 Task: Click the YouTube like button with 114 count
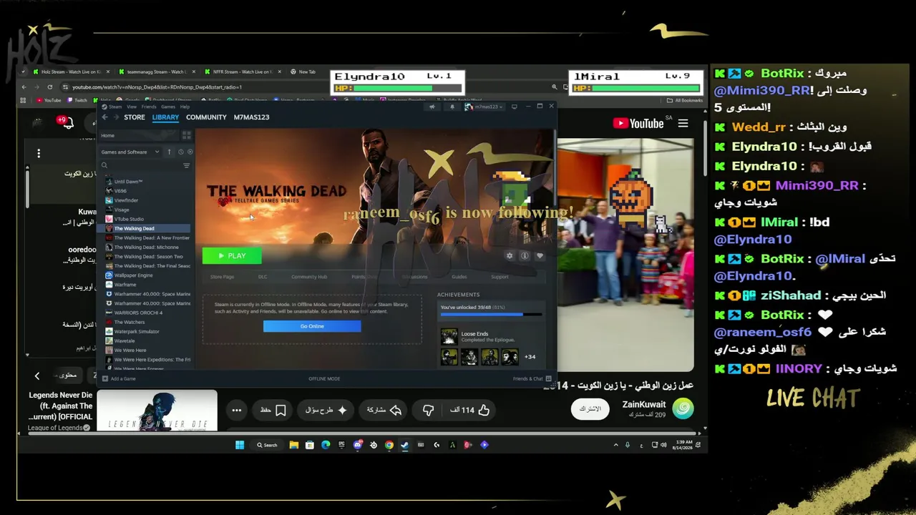pyautogui.click(x=470, y=410)
